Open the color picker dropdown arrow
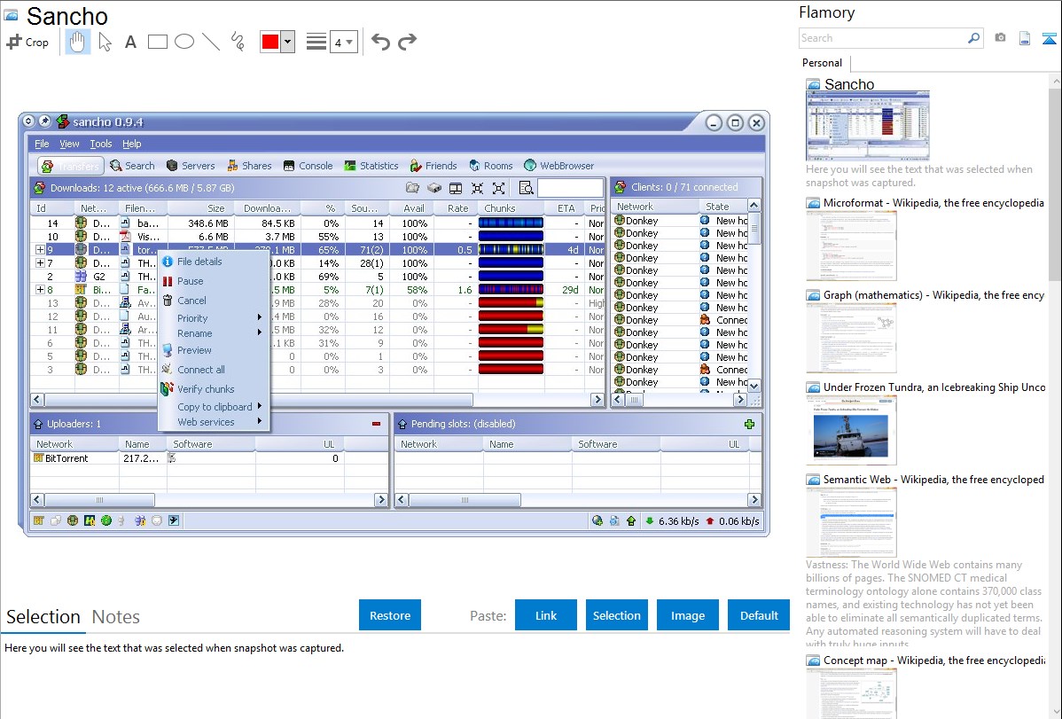 287,42
